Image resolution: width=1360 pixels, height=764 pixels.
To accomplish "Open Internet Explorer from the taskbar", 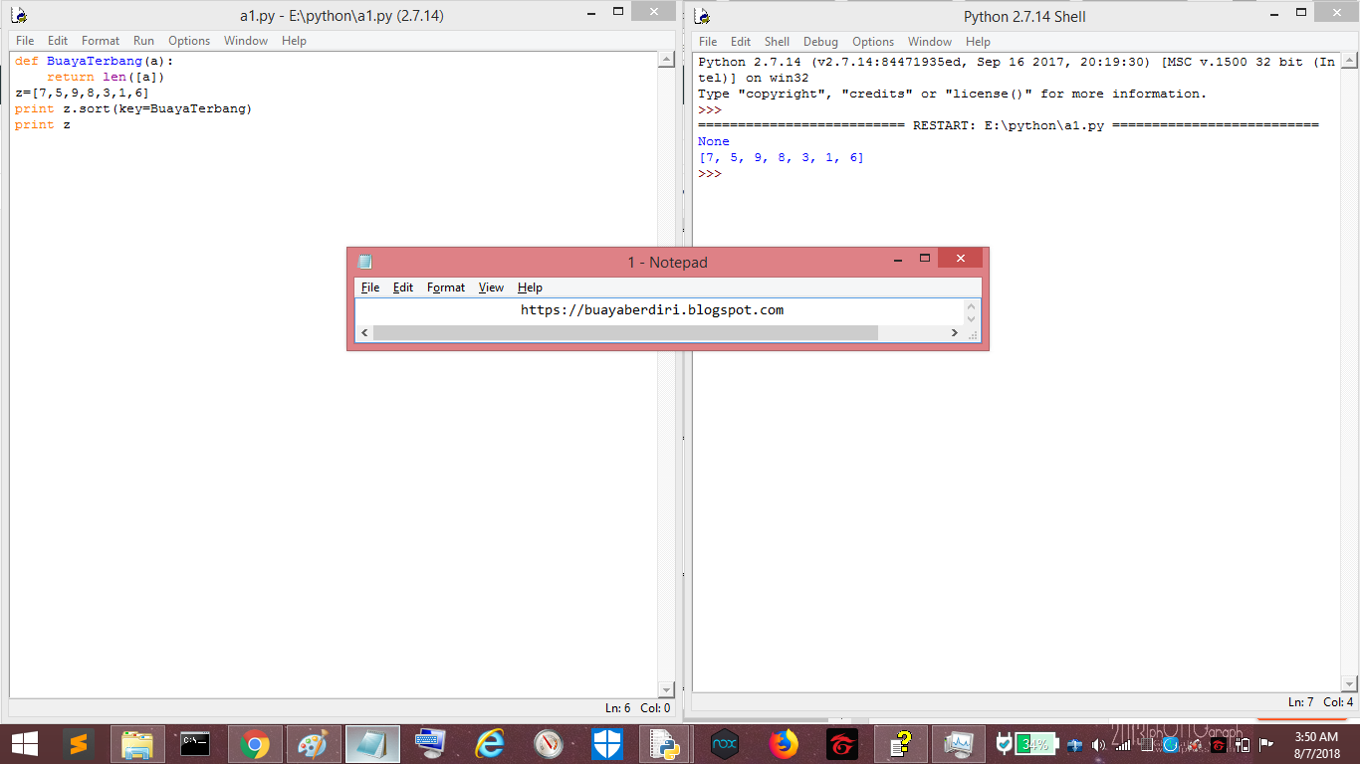I will pyautogui.click(x=490, y=743).
